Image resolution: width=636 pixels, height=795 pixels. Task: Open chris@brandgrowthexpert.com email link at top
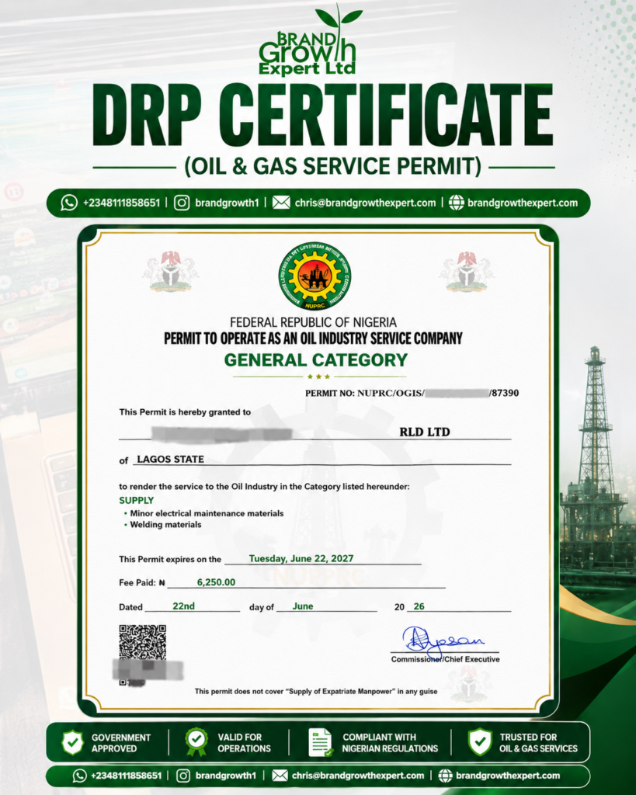pos(365,203)
